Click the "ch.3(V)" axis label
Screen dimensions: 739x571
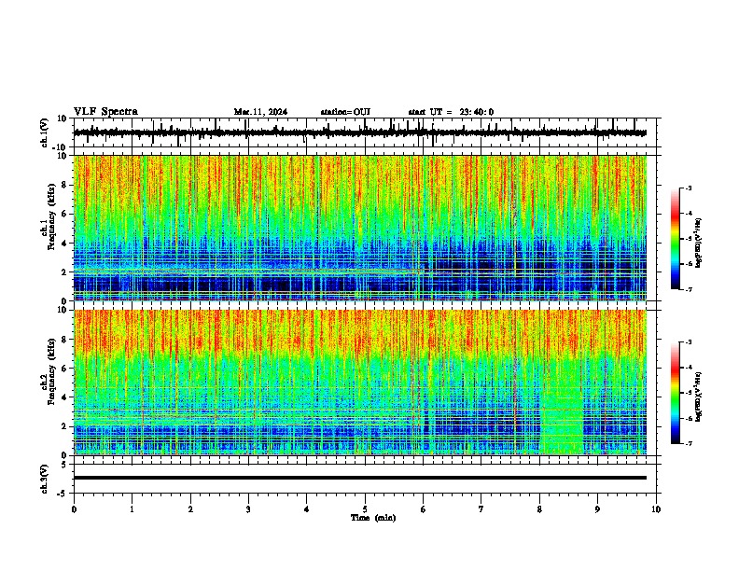pyautogui.click(x=45, y=479)
